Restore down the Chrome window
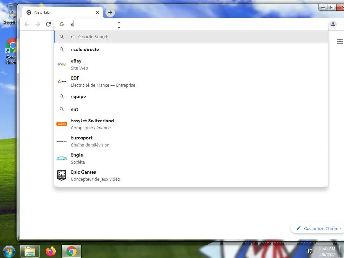This screenshot has width=344, height=258. point(332,8)
